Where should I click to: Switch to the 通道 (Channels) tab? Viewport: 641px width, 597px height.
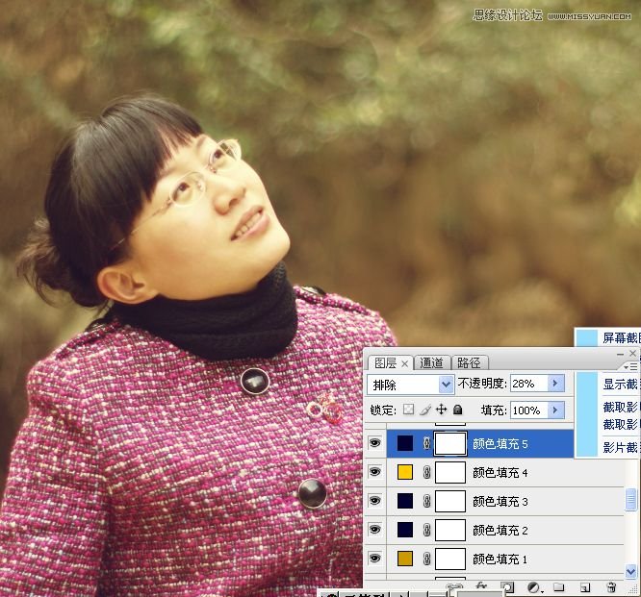pos(432,362)
